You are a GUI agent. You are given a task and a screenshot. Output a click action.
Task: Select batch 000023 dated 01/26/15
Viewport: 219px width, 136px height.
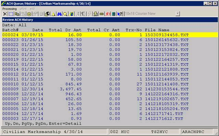110,40
